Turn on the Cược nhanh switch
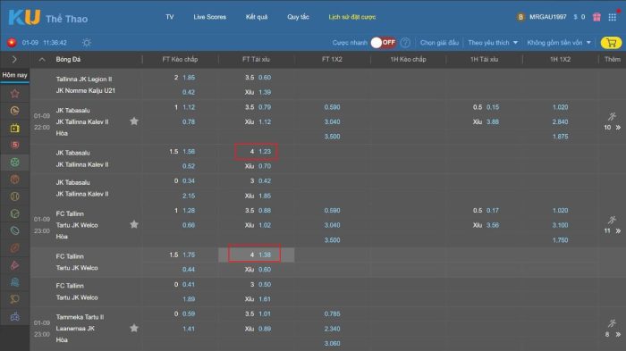The image size is (626, 351). [384, 43]
